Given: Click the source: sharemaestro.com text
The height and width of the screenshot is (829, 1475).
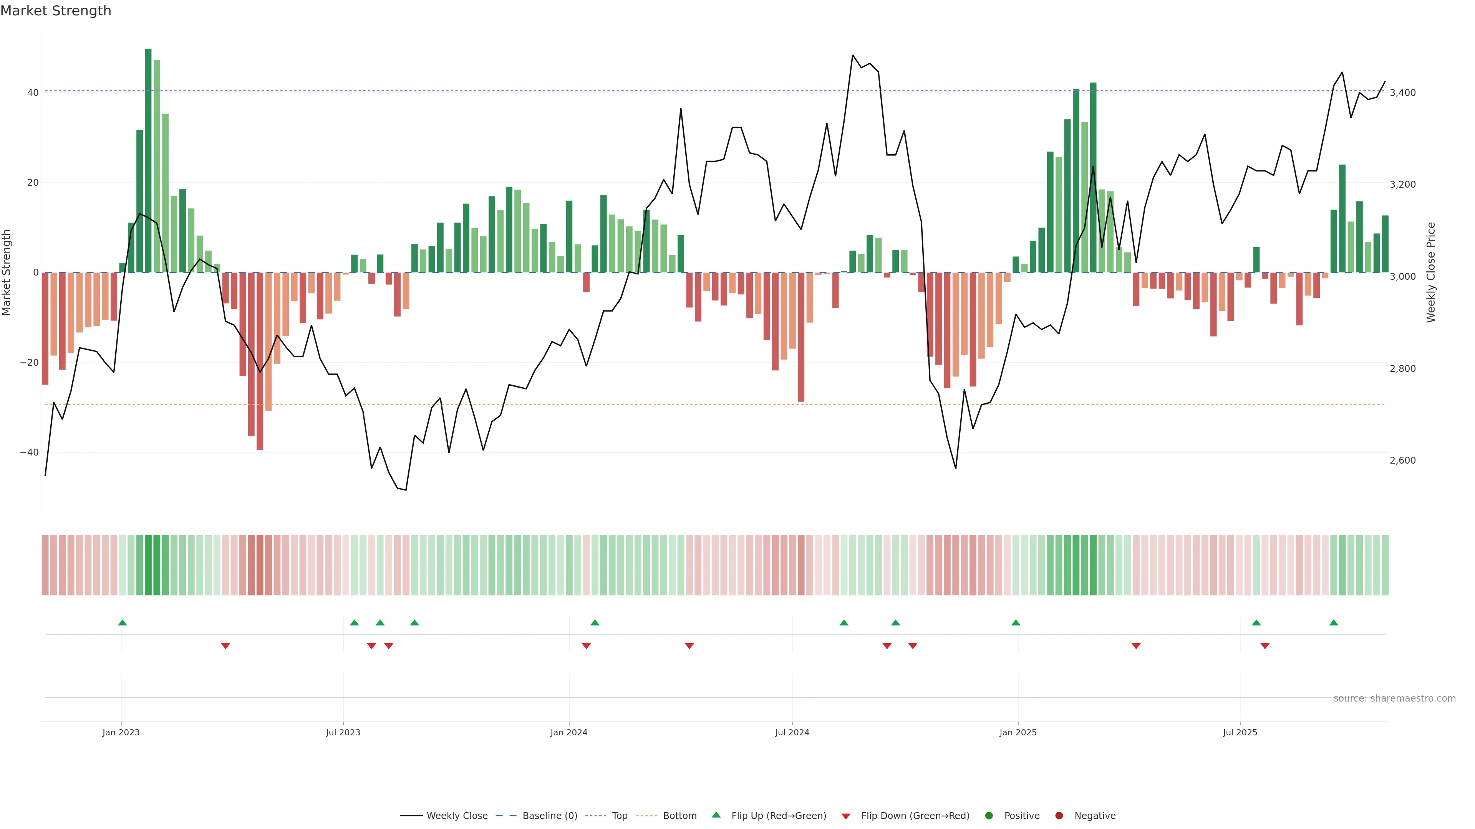Looking at the screenshot, I should click(1394, 699).
